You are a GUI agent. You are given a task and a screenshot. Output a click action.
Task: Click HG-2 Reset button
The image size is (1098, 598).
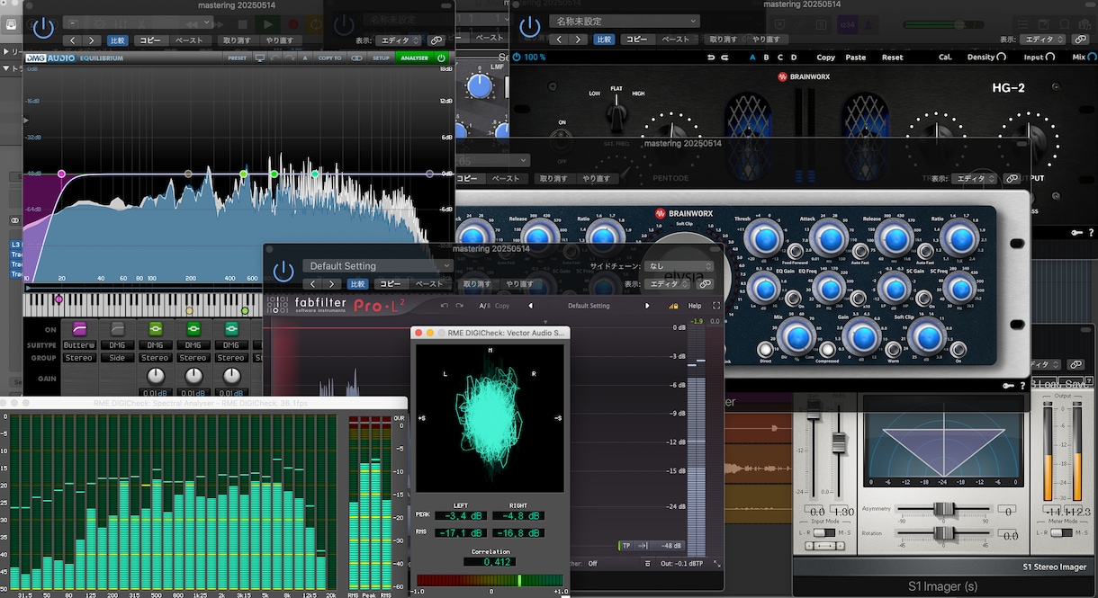(892, 58)
